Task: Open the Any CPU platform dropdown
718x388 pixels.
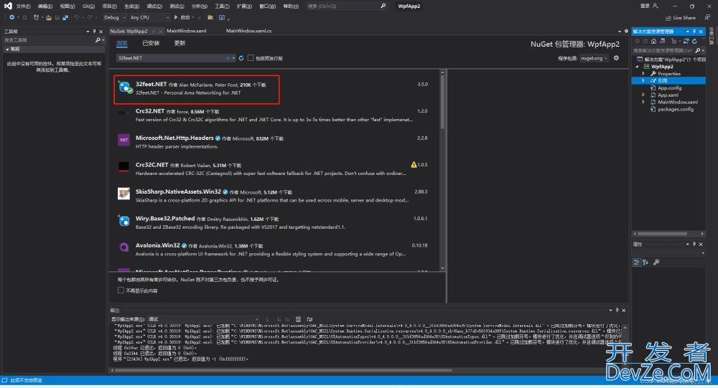Action: click(149, 17)
